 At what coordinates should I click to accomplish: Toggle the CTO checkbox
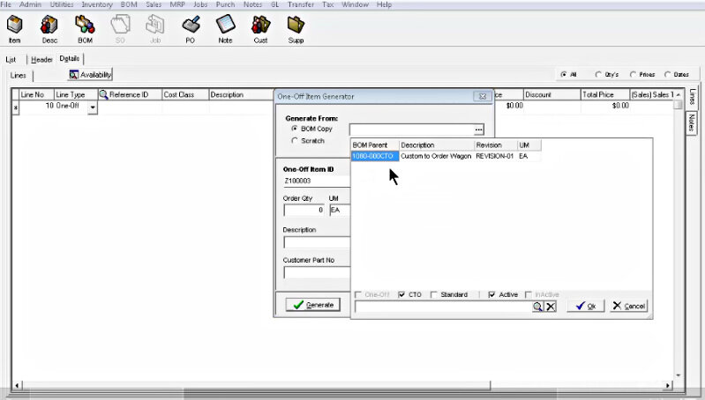point(402,294)
